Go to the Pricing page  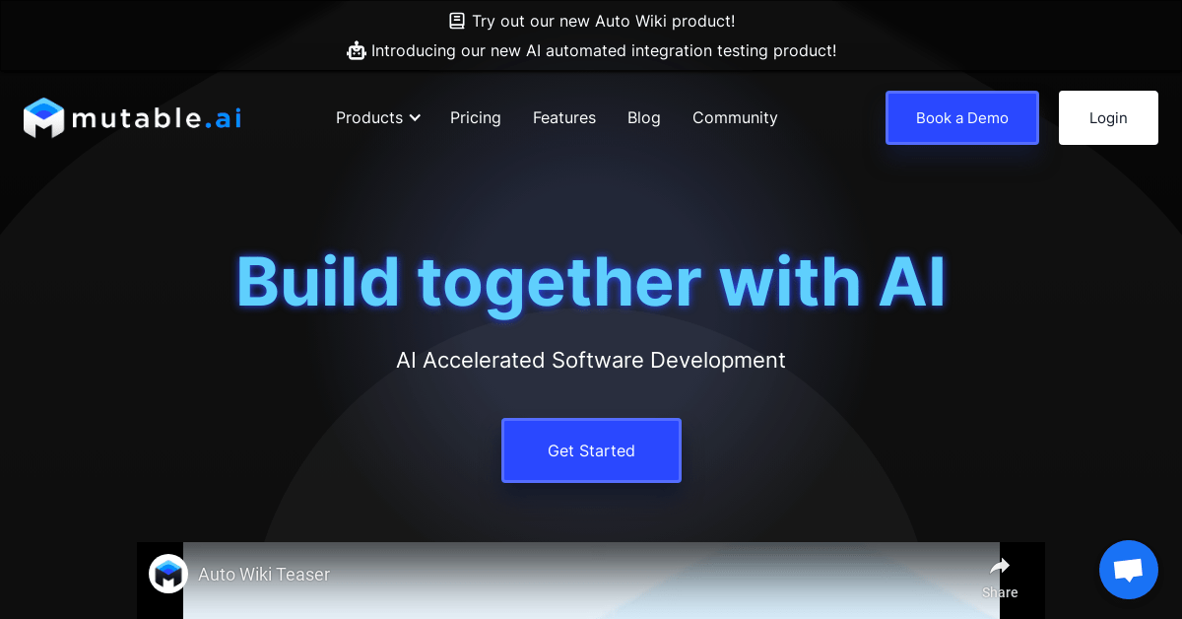[x=476, y=118]
